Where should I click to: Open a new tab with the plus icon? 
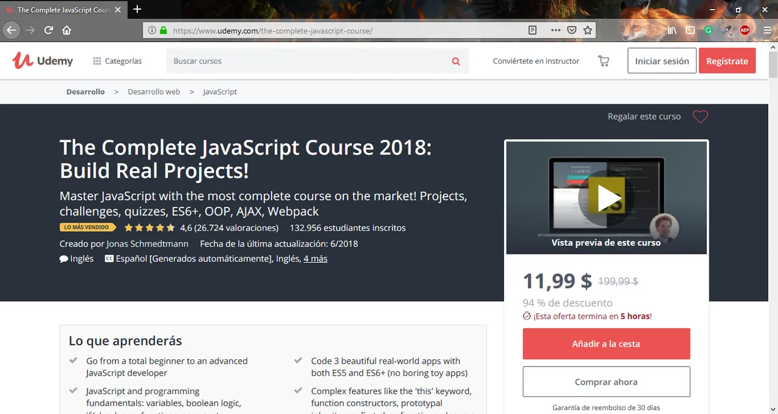point(137,9)
